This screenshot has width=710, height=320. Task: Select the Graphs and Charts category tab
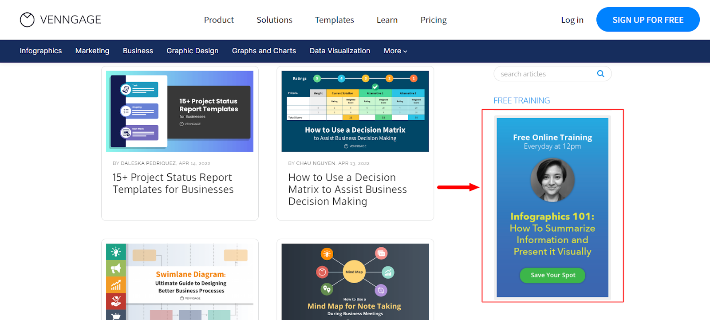point(264,51)
